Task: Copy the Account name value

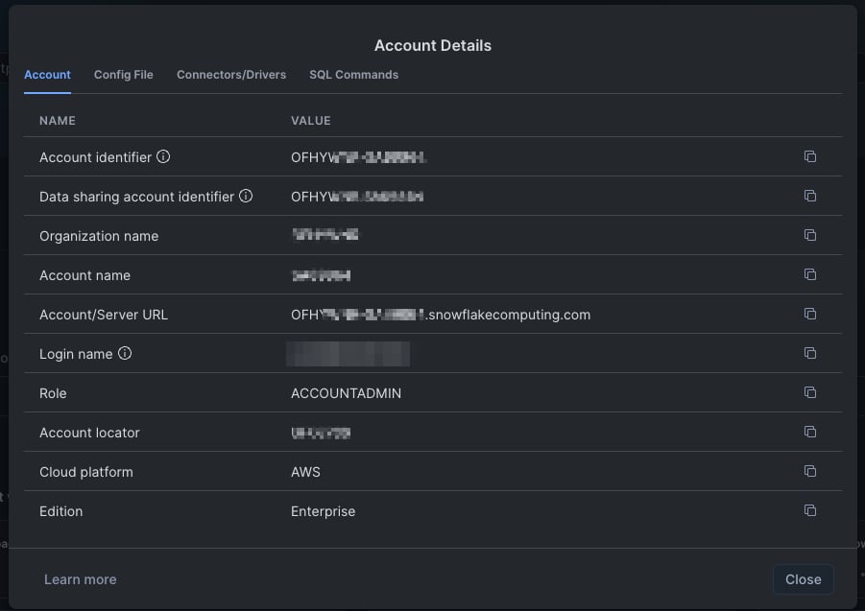Action: [x=810, y=274]
